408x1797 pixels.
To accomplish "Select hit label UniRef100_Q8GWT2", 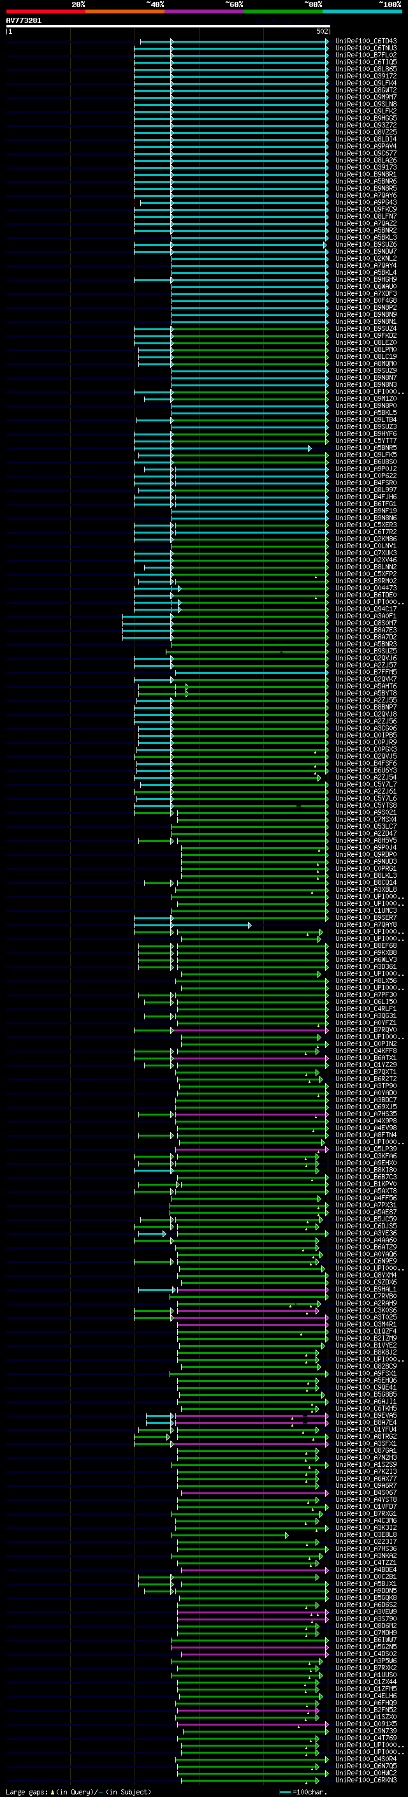I will tap(366, 90).
